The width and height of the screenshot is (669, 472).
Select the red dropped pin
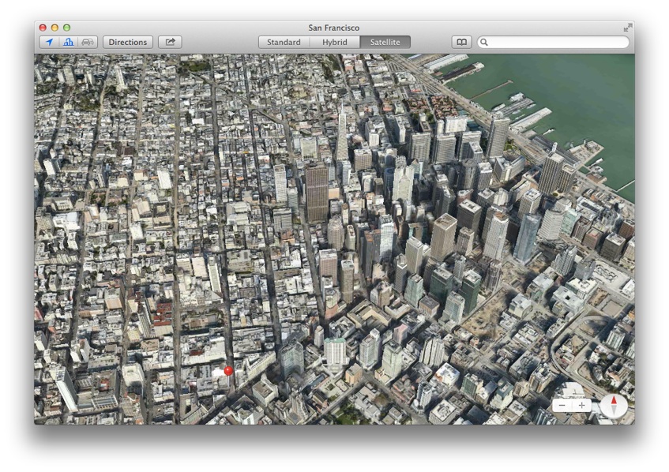pyautogui.click(x=228, y=370)
